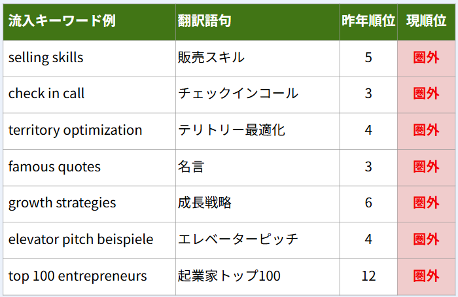Select the 成長戦略 translation cell

coord(205,203)
